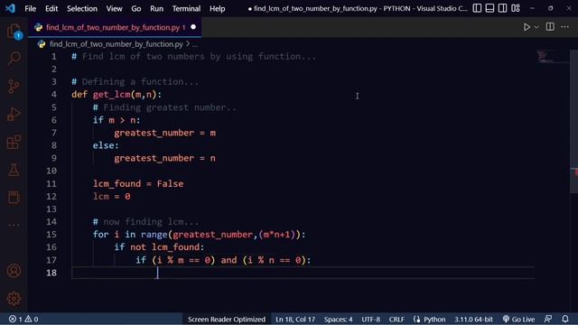This screenshot has height=325, width=578.
Task: Click the lcm = 0 line
Action: [112, 197]
